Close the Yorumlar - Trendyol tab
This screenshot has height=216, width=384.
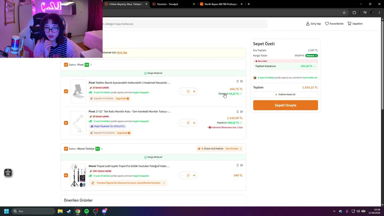194,4
